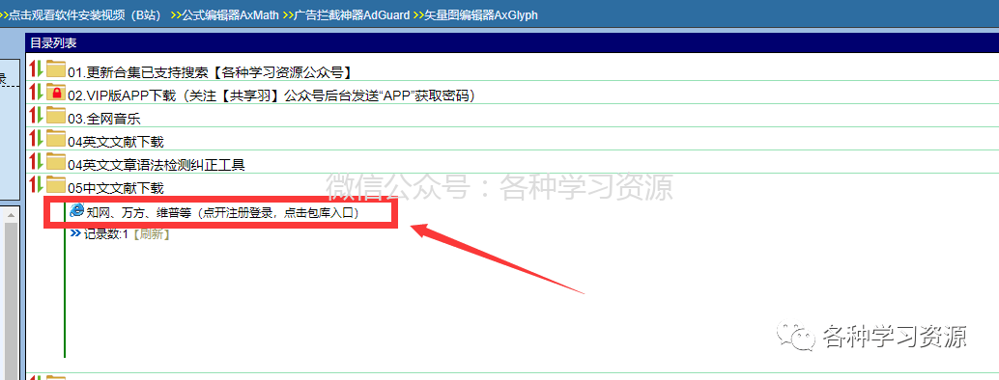The height and width of the screenshot is (380, 999).
Task: Click folder icon of 04英文文章语法检测纠正工具
Action: tap(56, 162)
